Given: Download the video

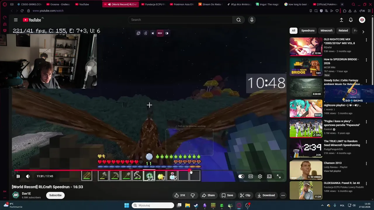Looking at the screenshot, I should (x=266, y=195).
